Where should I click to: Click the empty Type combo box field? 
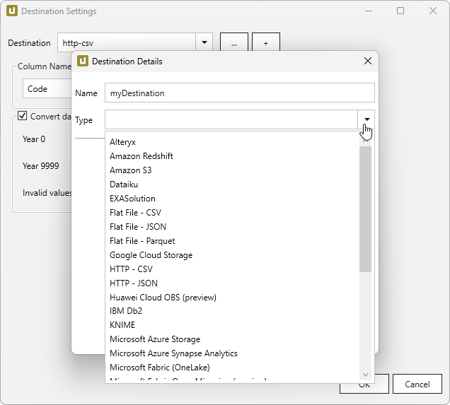click(x=231, y=119)
